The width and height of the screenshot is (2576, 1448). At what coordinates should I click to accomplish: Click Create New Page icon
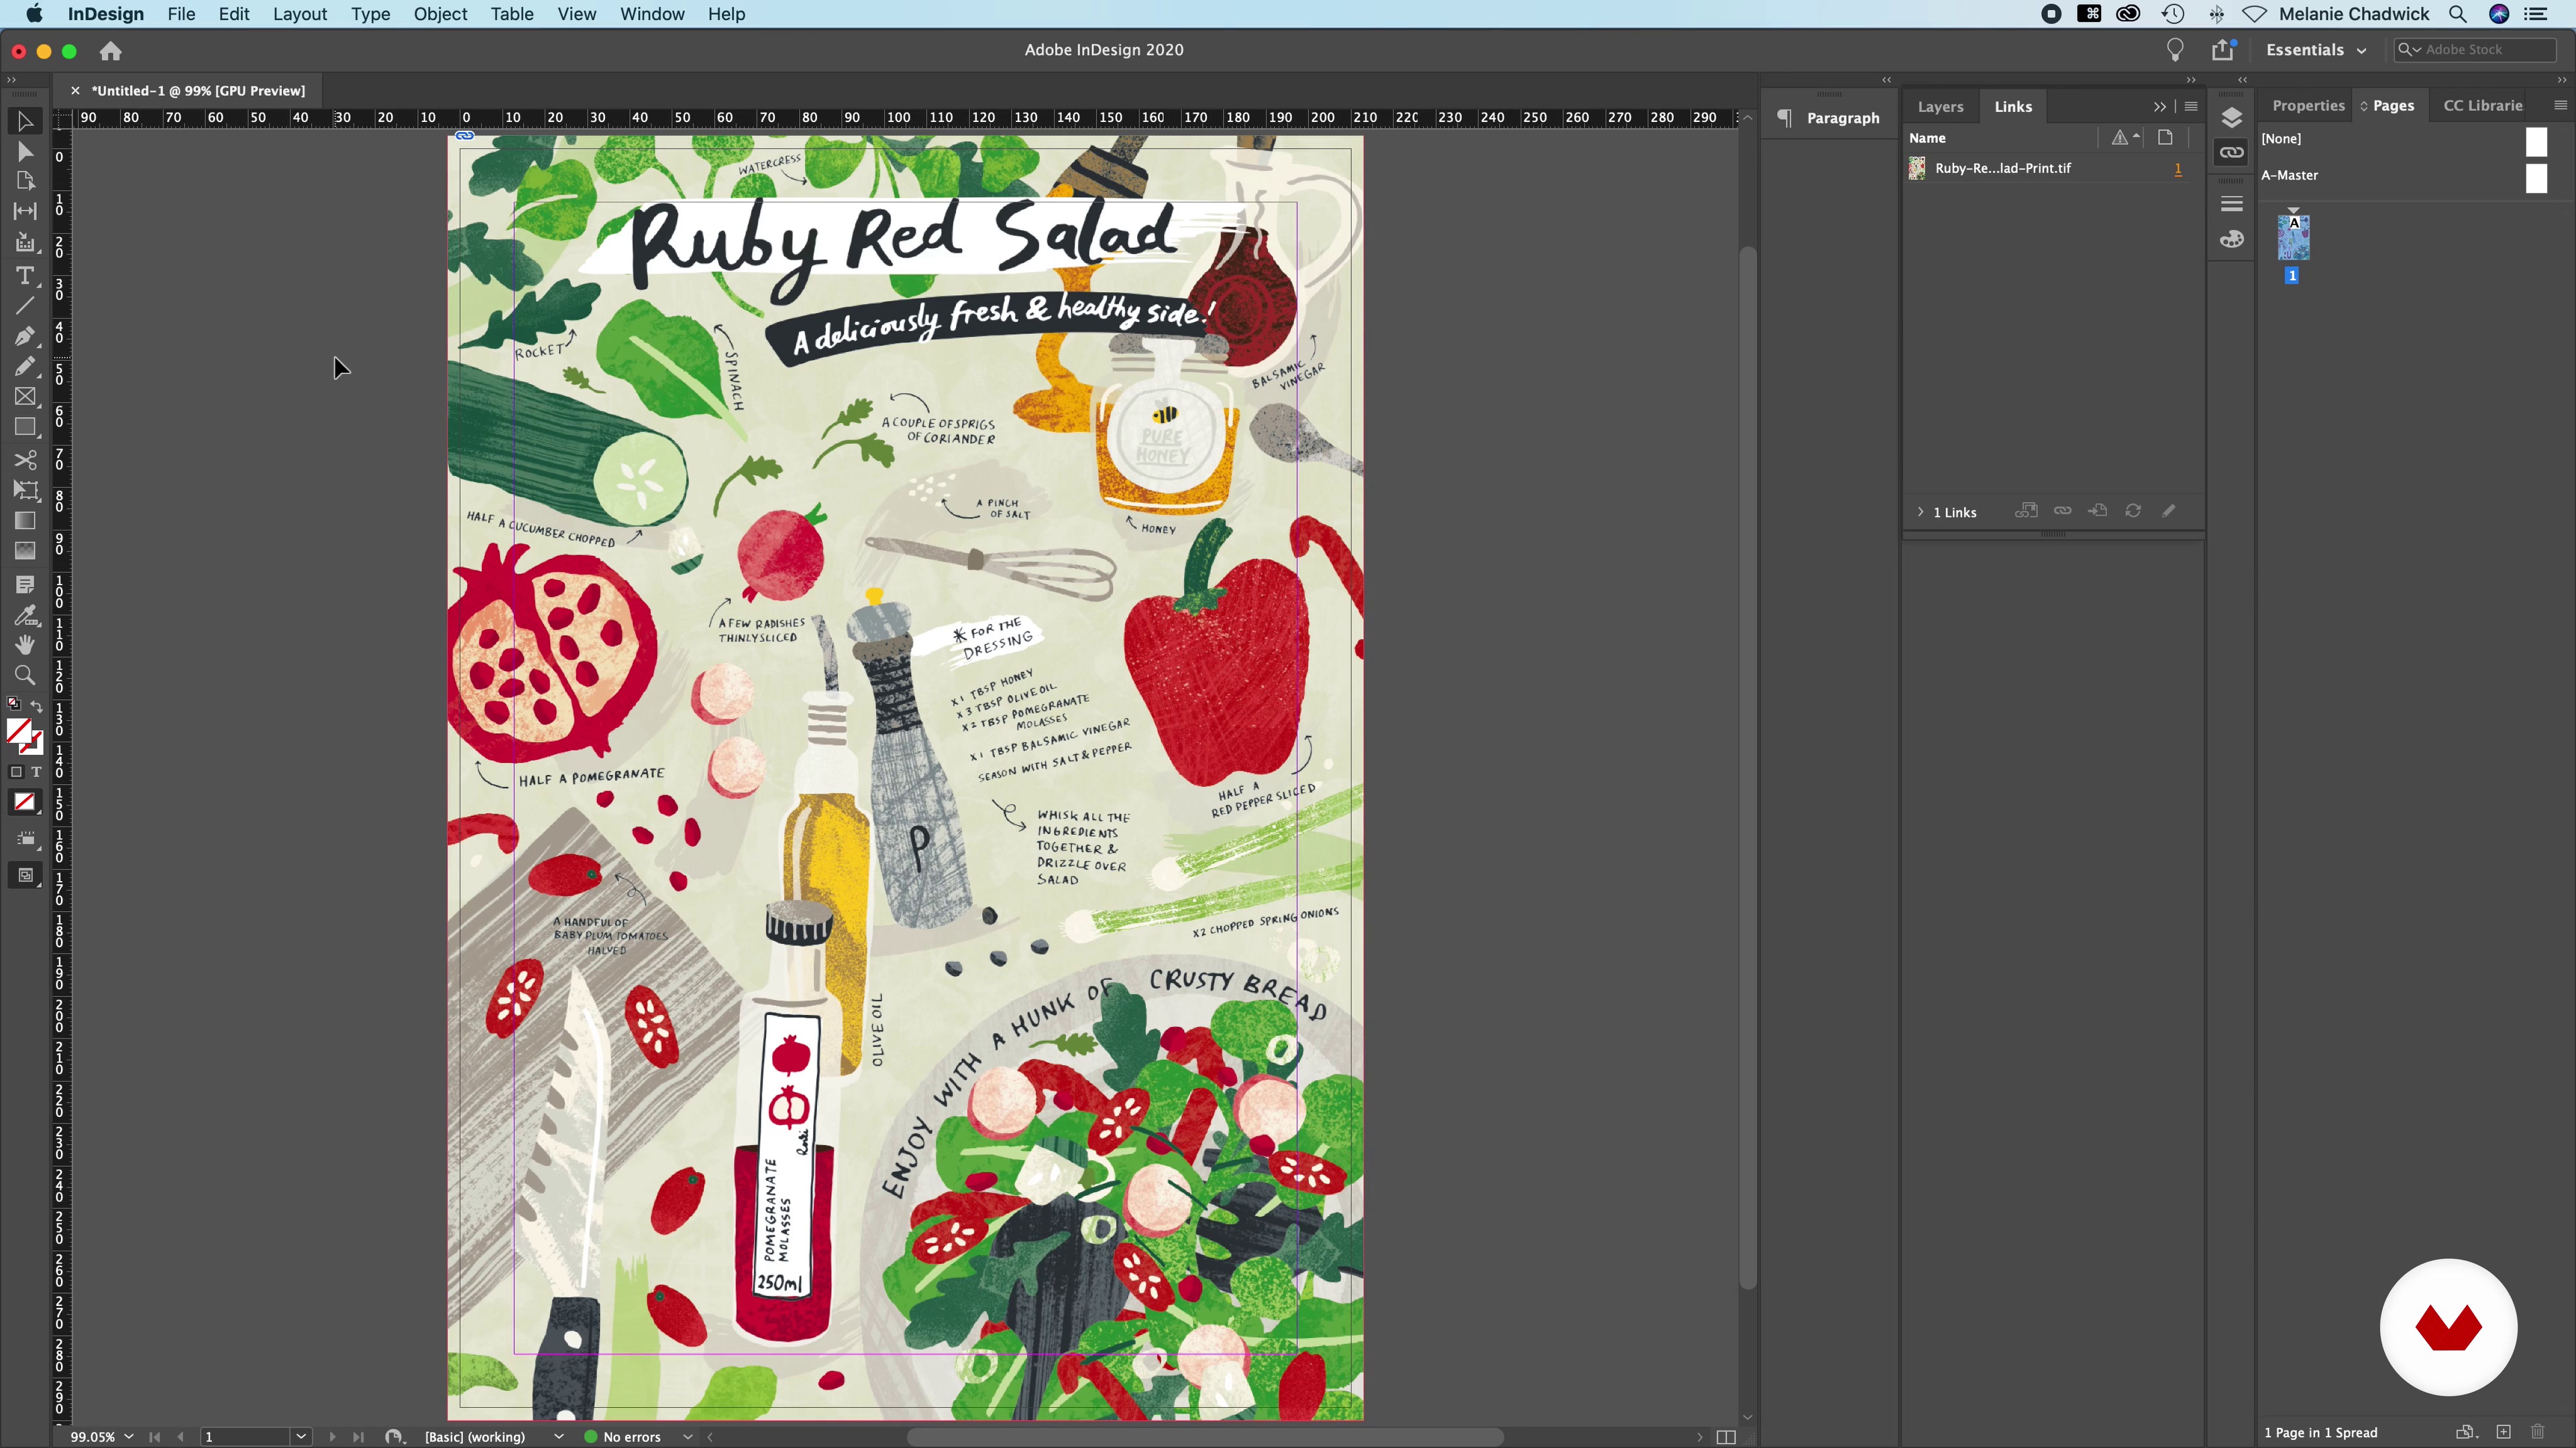[x=2504, y=1432]
